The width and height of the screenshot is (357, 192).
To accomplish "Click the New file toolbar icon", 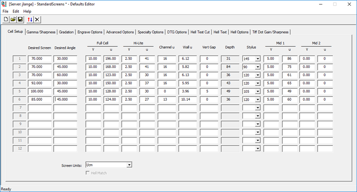I will 6,20.
